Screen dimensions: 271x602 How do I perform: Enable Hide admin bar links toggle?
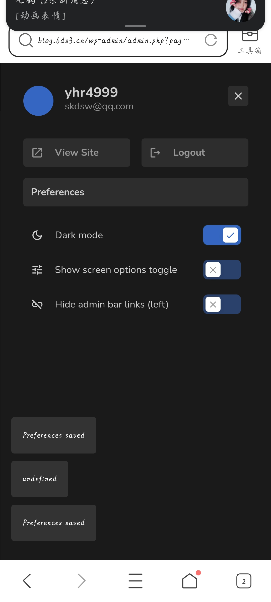pyautogui.click(x=222, y=304)
